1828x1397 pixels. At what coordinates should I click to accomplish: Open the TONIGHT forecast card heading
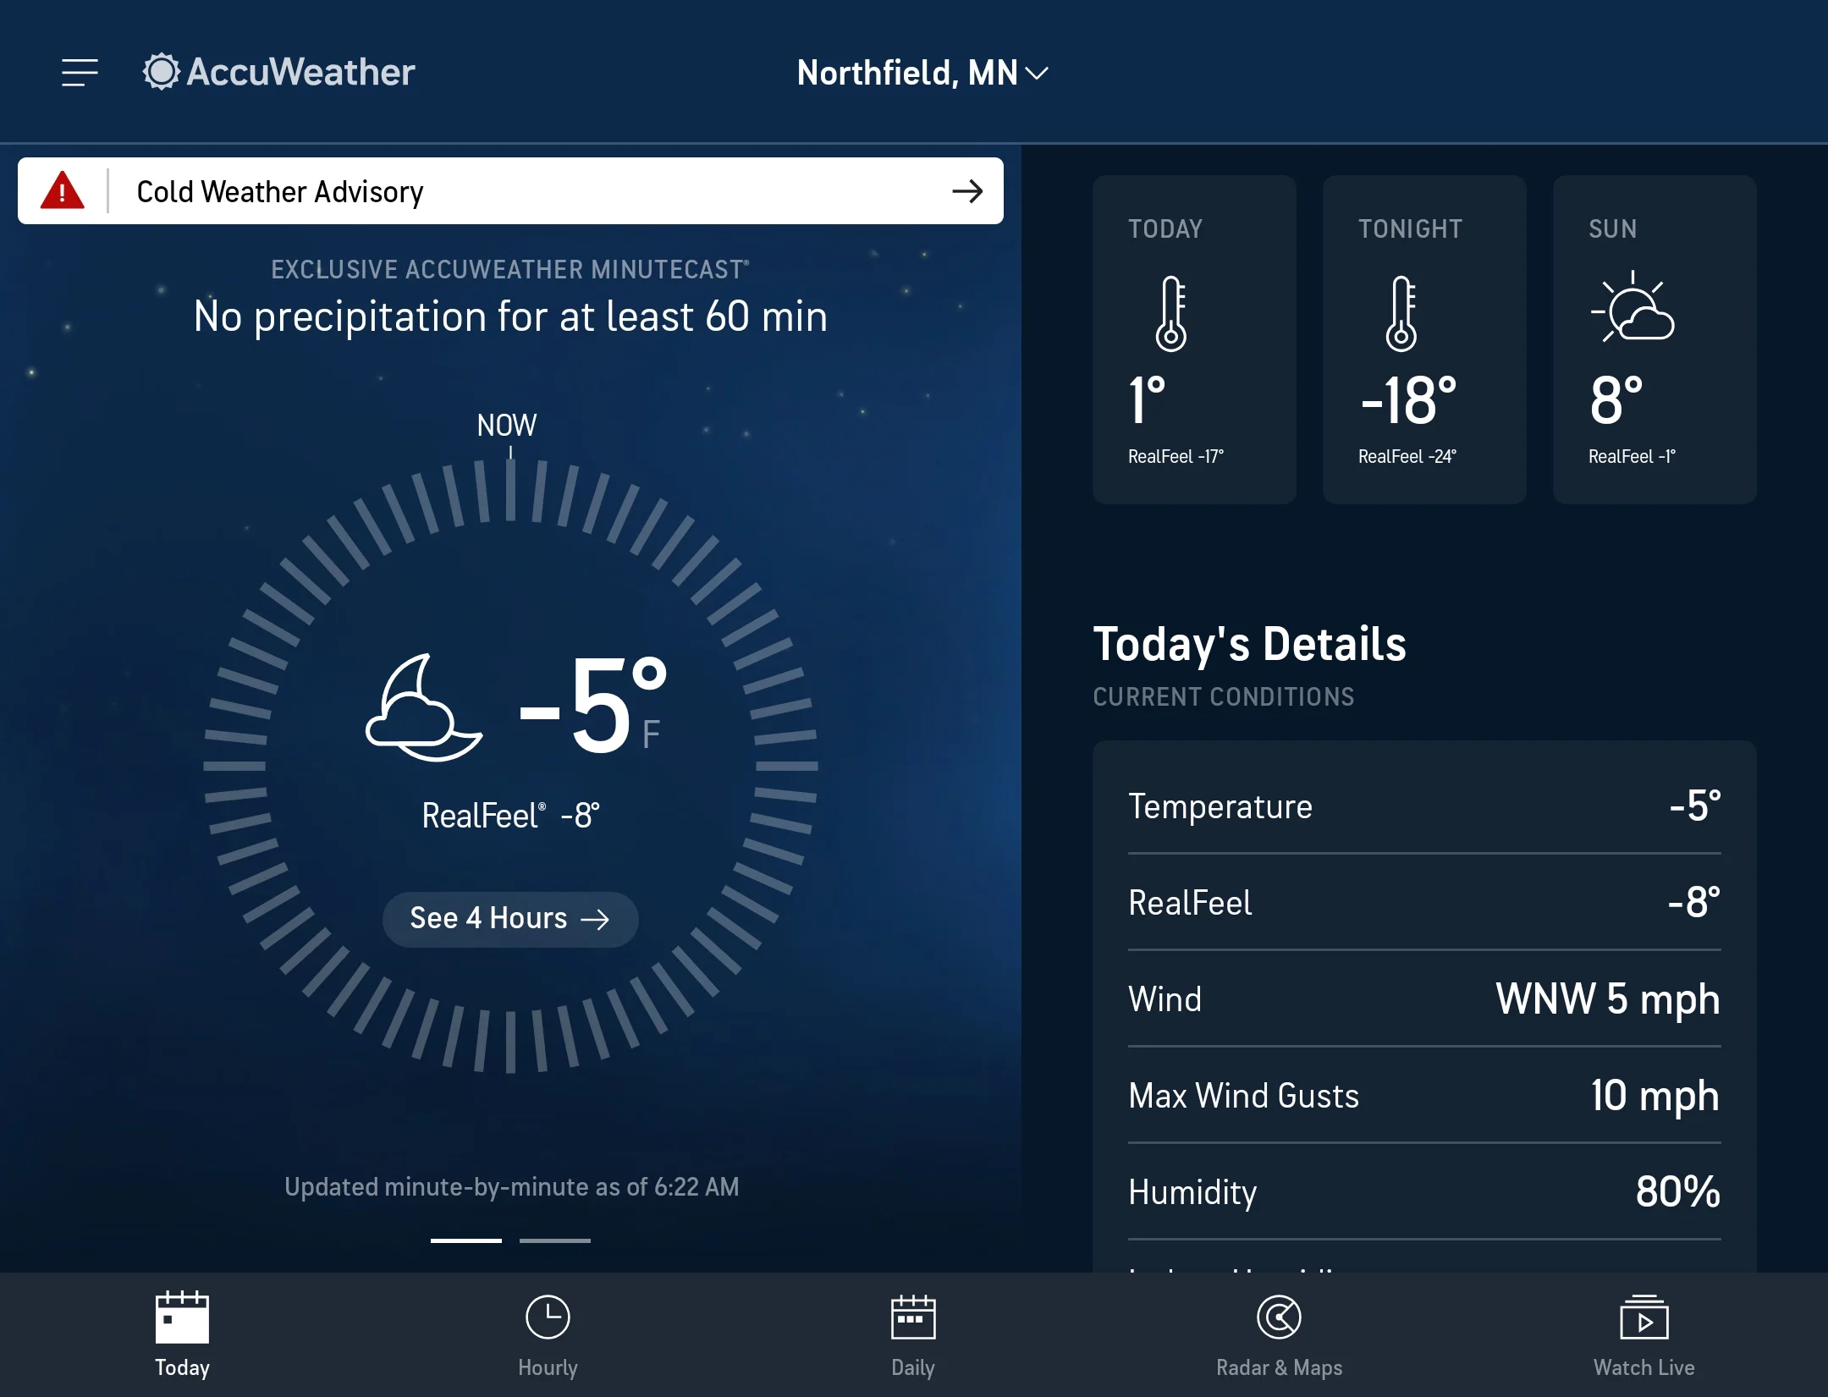click(x=1410, y=229)
